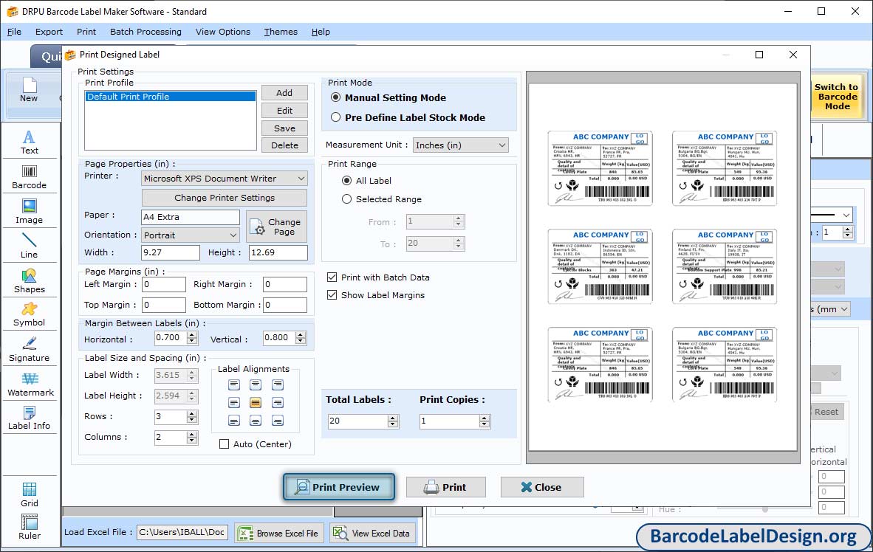
Task: Open View Options menu
Action: [x=223, y=32]
